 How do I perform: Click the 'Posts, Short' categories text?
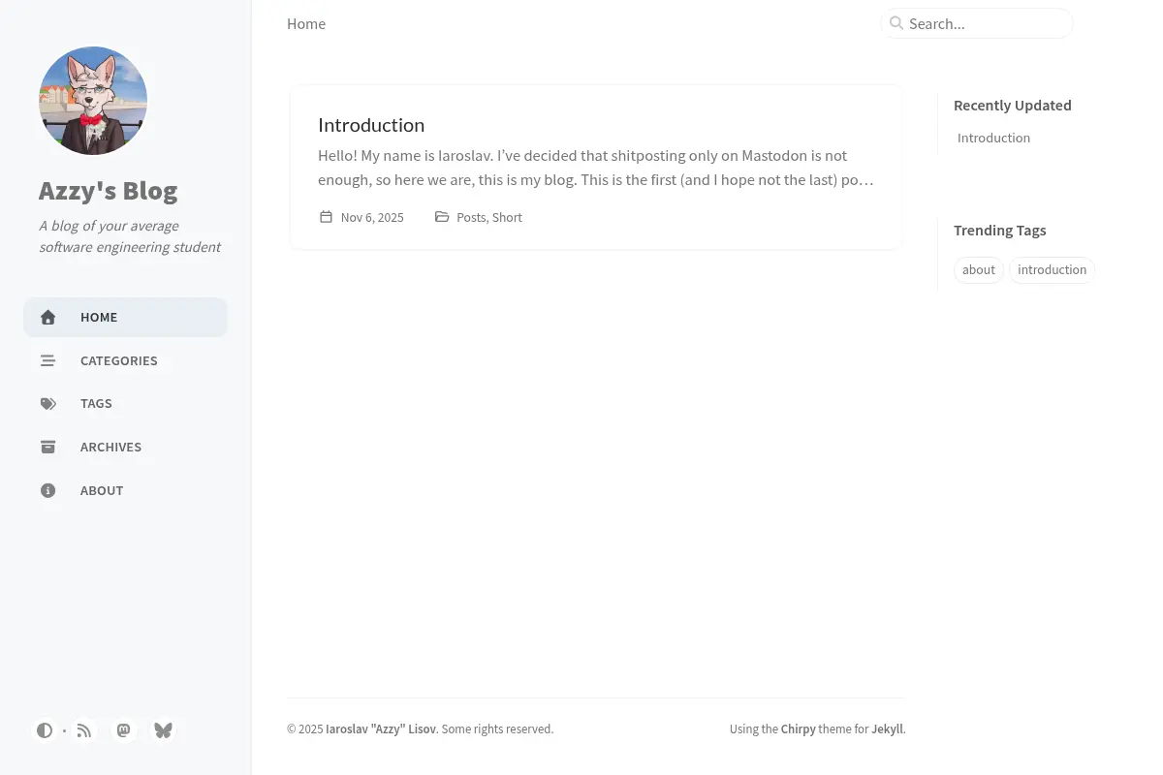(489, 217)
